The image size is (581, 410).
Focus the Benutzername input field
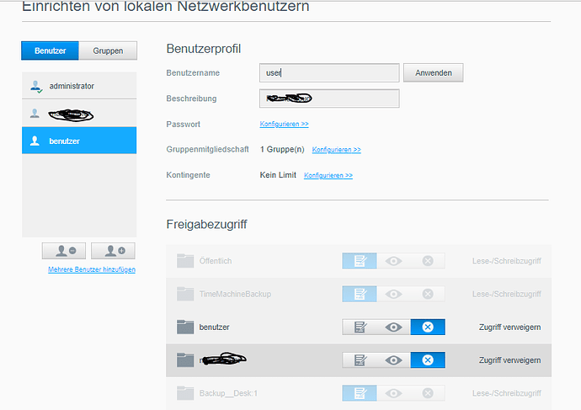tap(329, 72)
